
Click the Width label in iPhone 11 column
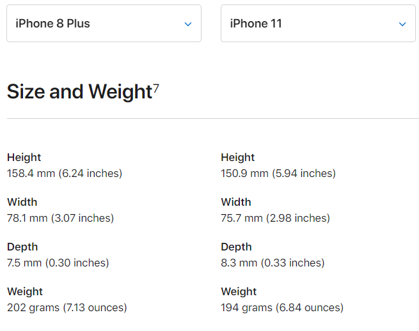point(236,202)
